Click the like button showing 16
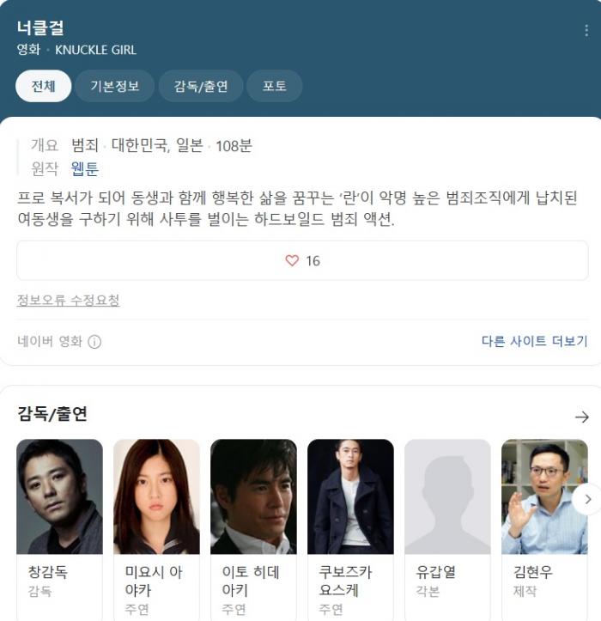This screenshot has height=621, width=601. click(x=302, y=260)
